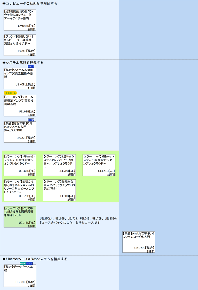Screen dimensions: 198x290
Task: Click the システム基盤を理解する section heading
Action: [23, 63]
